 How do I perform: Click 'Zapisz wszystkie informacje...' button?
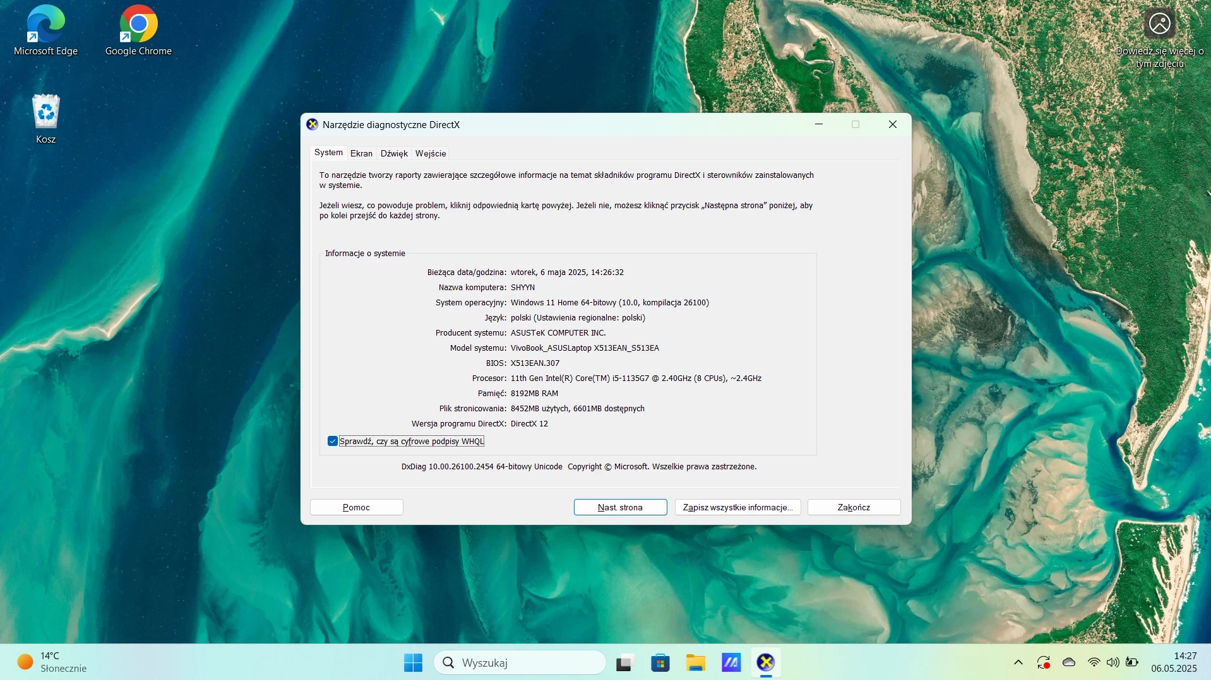[738, 507]
